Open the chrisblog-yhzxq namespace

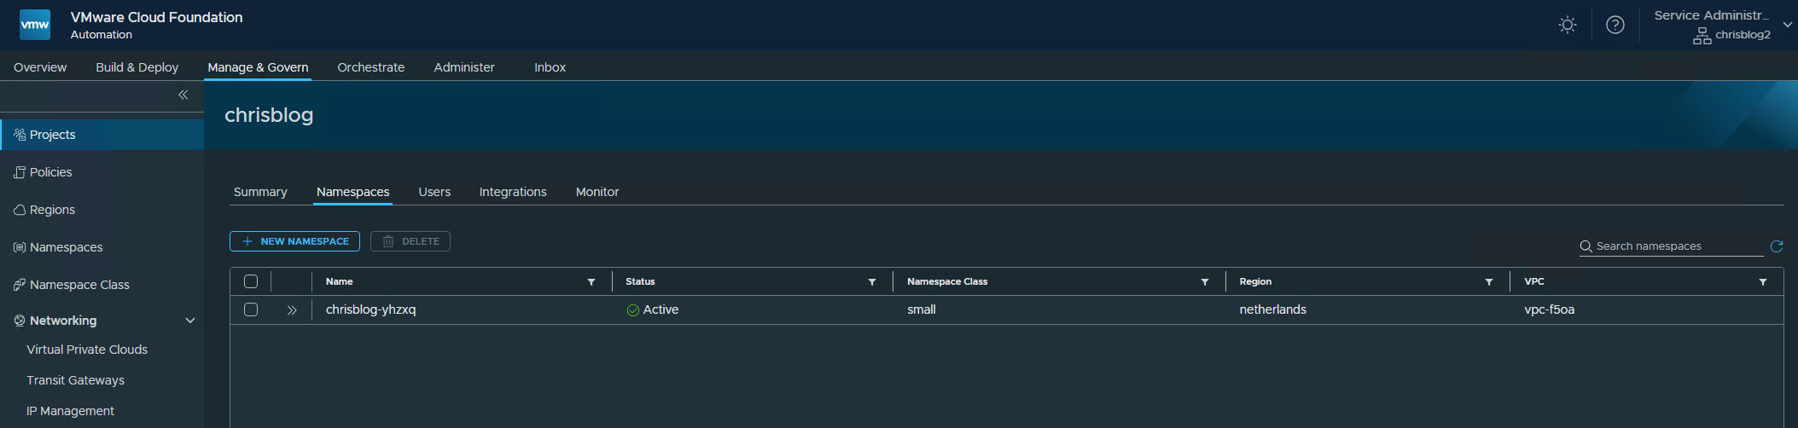(x=371, y=309)
